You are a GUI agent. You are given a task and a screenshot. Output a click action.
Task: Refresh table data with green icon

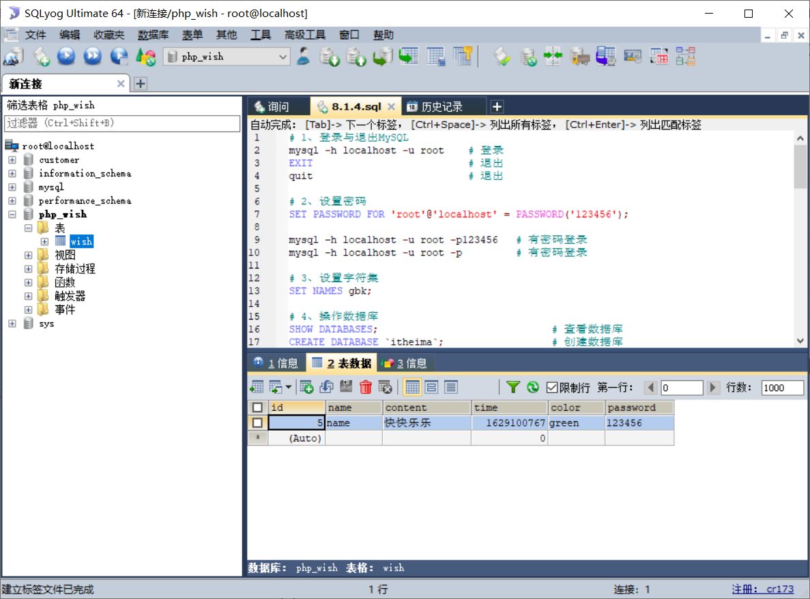point(532,387)
